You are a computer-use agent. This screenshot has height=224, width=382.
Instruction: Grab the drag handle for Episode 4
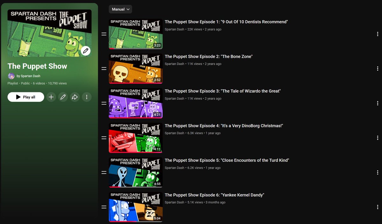(104, 138)
